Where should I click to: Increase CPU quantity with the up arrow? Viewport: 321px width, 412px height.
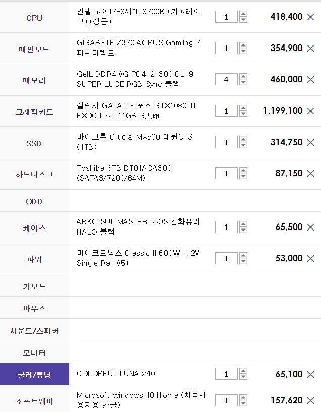click(243, 14)
